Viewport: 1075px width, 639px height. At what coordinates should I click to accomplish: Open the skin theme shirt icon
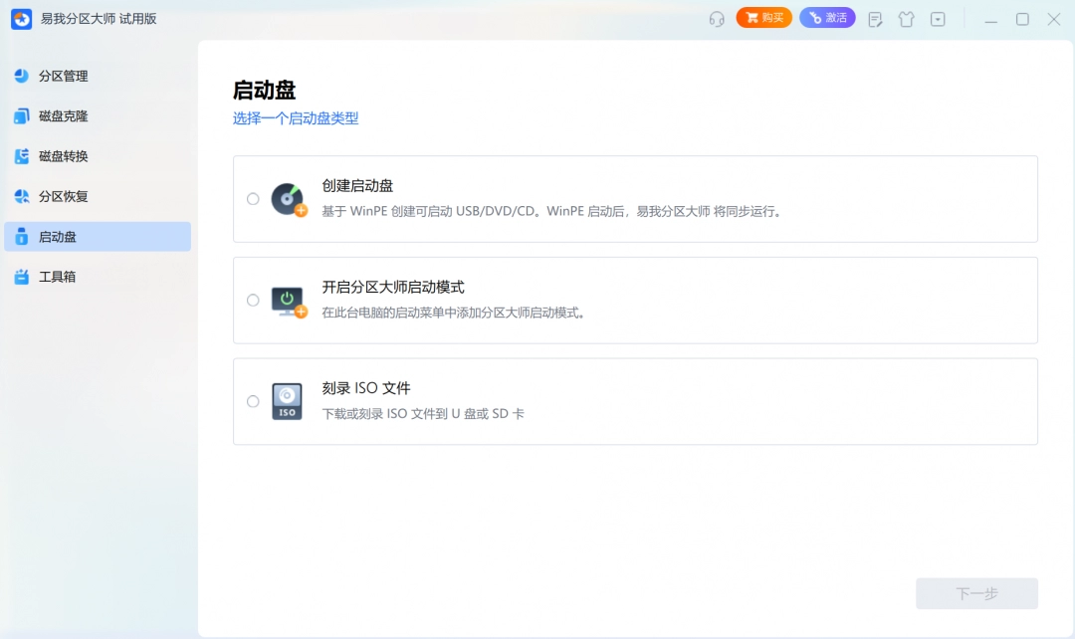(907, 19)
